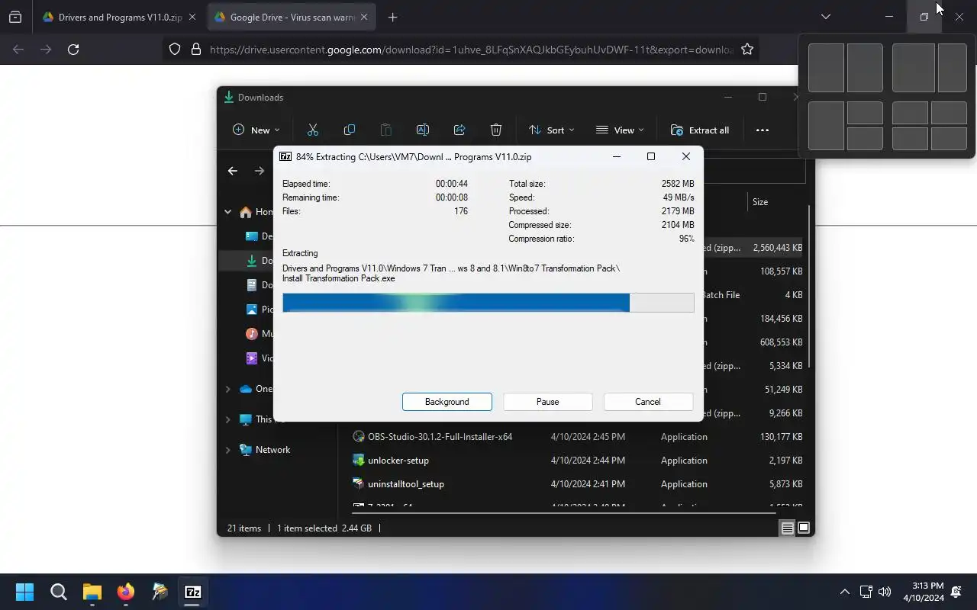The height and width of the screenshot is (610, 977).
Task: Choose the two equal halves snap layout
Action: pos(846,68)
